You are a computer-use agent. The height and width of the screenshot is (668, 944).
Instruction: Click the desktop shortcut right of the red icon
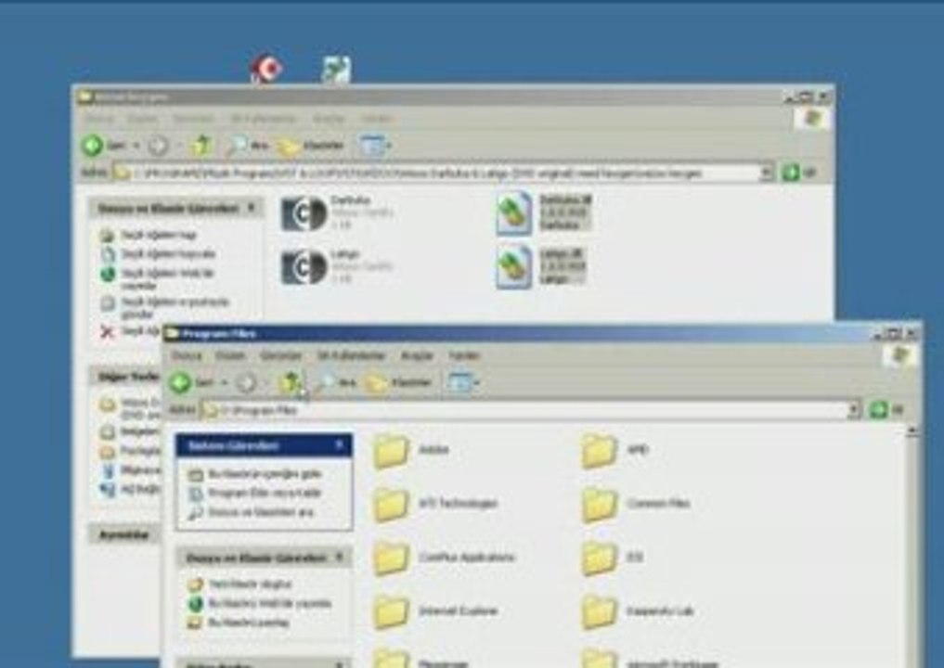(x=337, y=70)
